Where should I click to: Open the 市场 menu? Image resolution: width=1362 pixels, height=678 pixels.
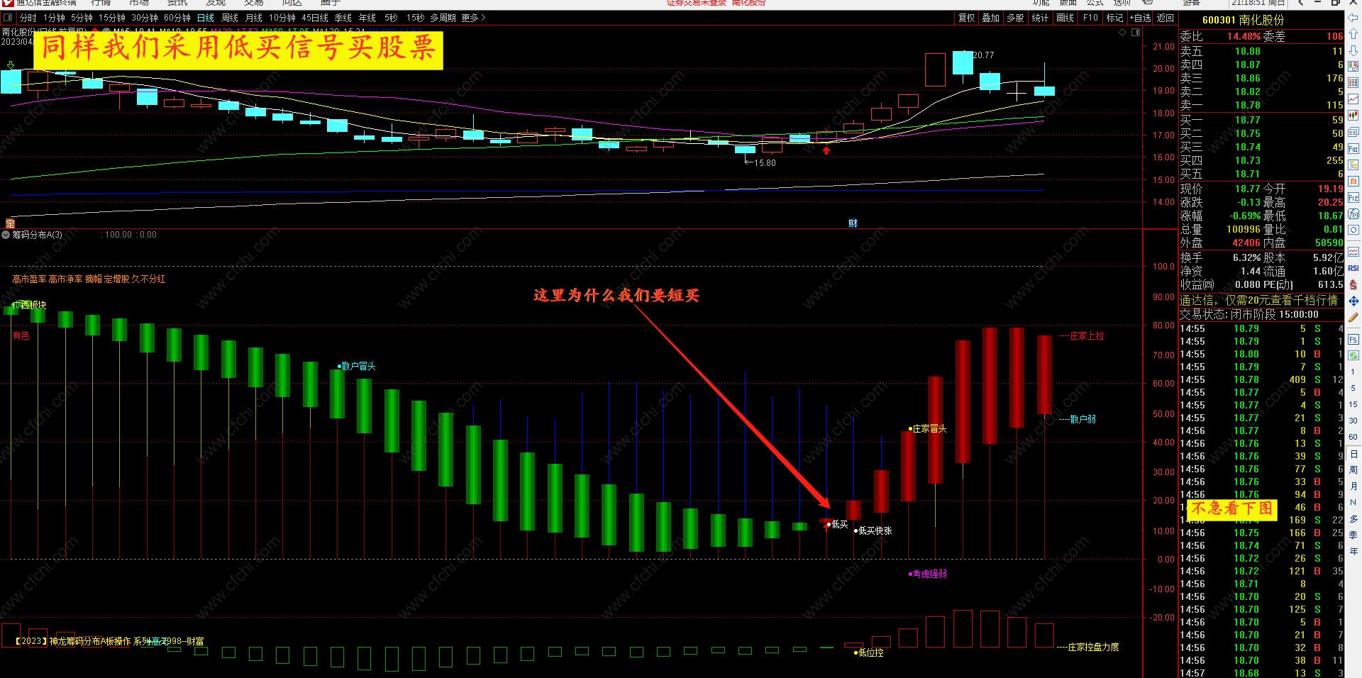coord(139,3)
